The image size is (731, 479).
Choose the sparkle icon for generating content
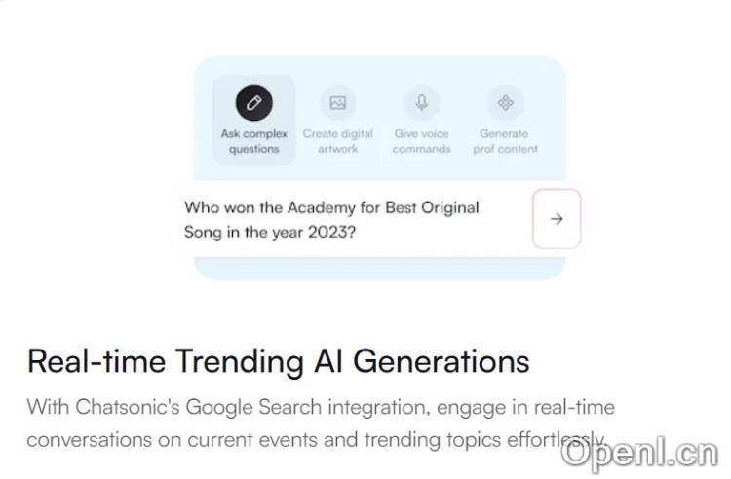pos(505,102)
